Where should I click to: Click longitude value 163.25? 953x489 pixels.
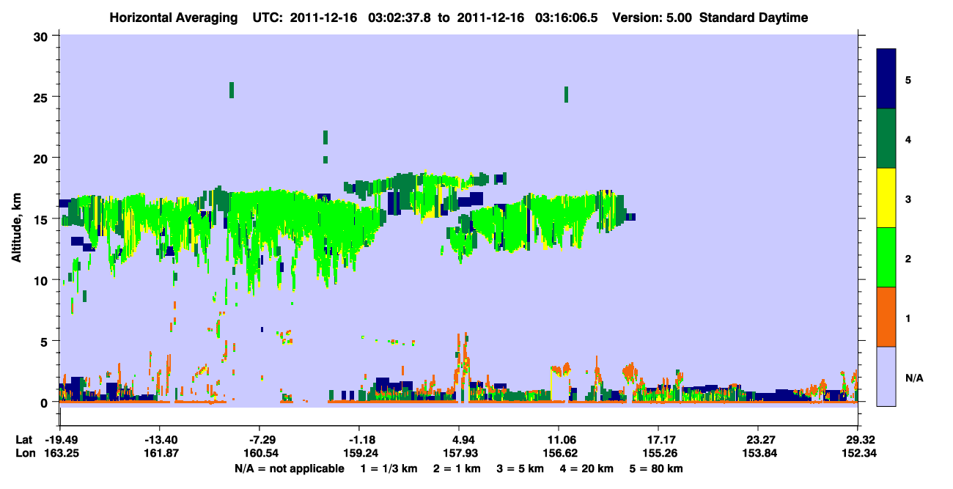[x=60, y=454]
